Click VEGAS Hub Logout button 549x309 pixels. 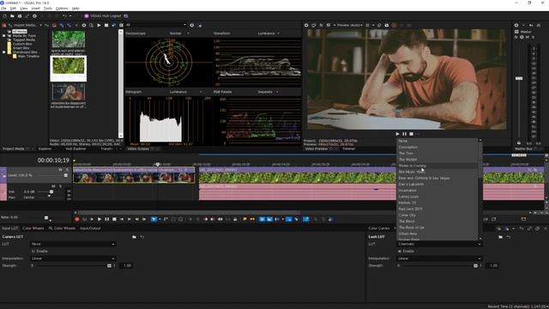coord(103,16)
